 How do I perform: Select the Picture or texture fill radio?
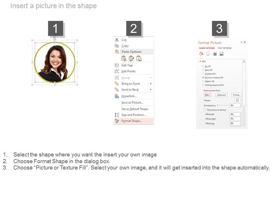203,78
